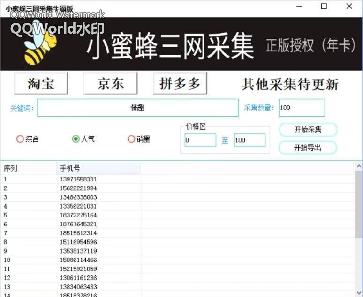
Task: Click the 淘宝 platform button
Action: [x=41, y=83]
